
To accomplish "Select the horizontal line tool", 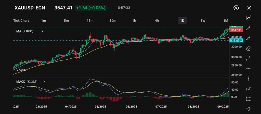I will (248, 69).
